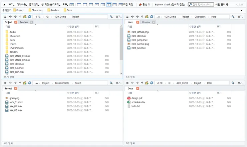Select hero_attack_01.max file

pos(20,56)
